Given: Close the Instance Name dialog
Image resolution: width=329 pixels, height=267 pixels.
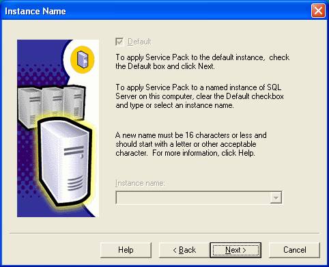Looking at the screenshot, I should [318, 11].
